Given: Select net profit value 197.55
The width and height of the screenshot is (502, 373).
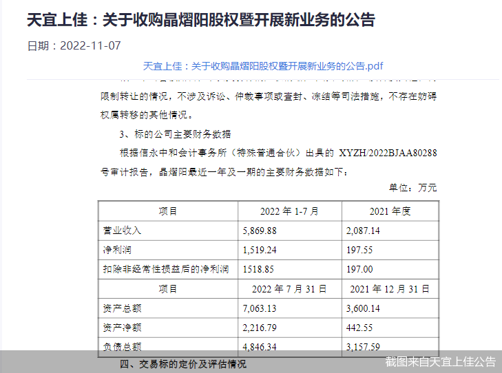Looking at the screenshot, I should (359, 250).
